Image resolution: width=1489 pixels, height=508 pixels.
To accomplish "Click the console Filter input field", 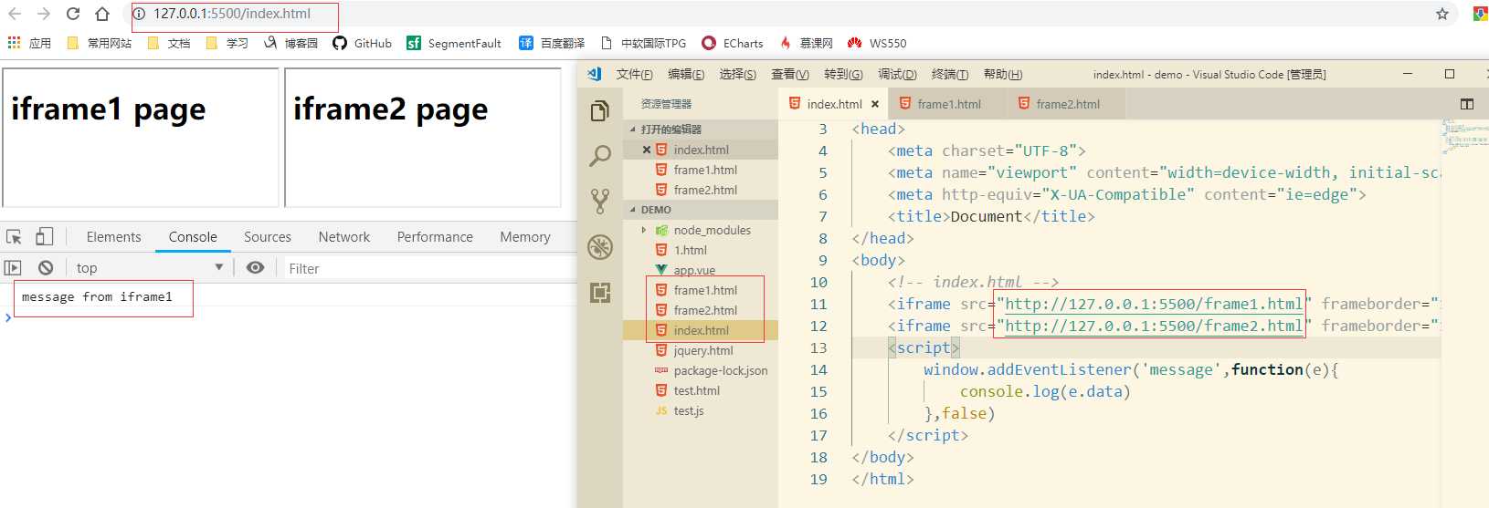I will tap(429, 268).
